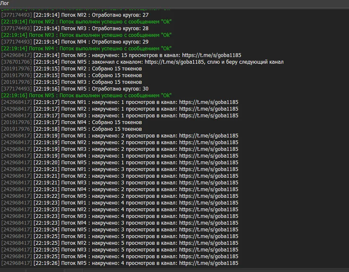349x272 pixels.
Task: Click the "Лог" panel title
Action: 5,3
